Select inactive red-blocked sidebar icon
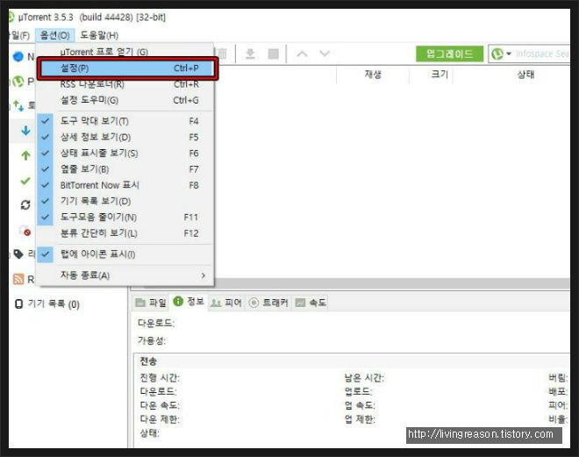The image size is (579, 457). point(25,231)
